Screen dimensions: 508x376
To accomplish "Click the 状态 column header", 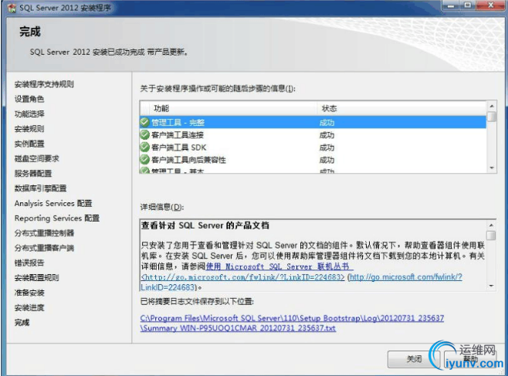I will pos(401,108).
